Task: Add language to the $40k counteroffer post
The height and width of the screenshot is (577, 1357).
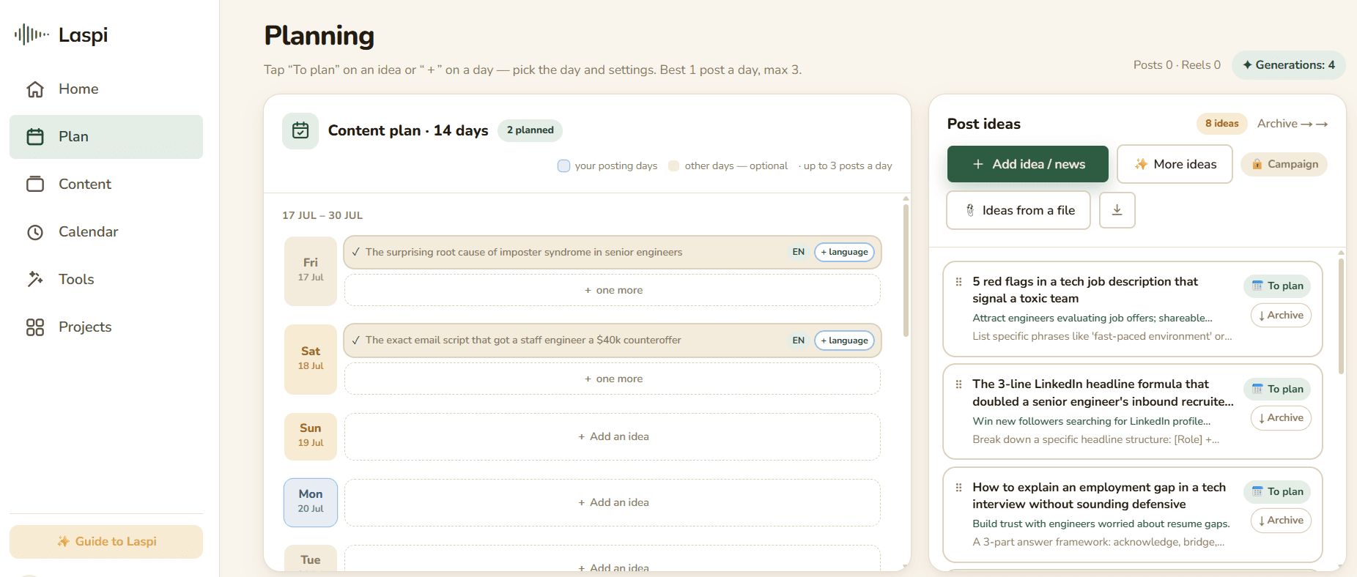Action: point(844,340)
